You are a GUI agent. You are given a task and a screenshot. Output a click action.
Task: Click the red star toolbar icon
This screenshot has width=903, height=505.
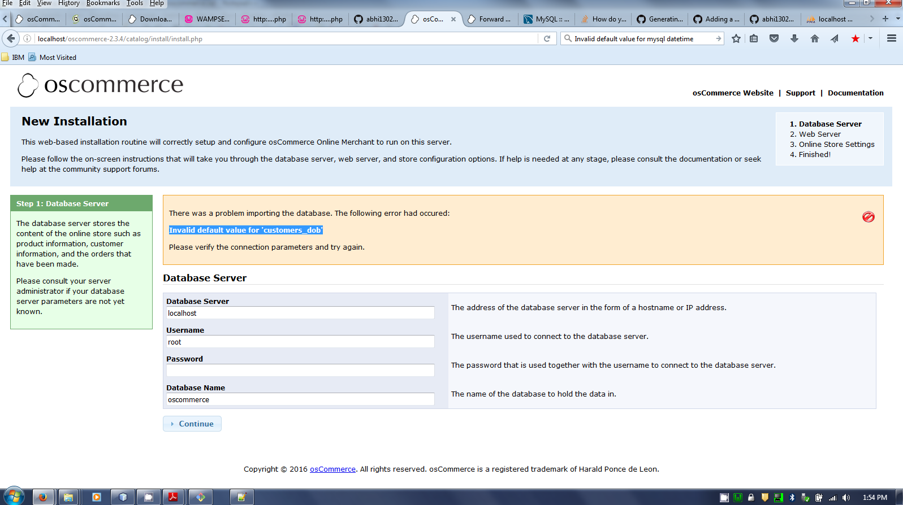(855, 38)
